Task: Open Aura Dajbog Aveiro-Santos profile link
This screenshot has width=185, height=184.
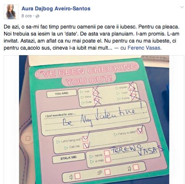Action: (56, 9)
